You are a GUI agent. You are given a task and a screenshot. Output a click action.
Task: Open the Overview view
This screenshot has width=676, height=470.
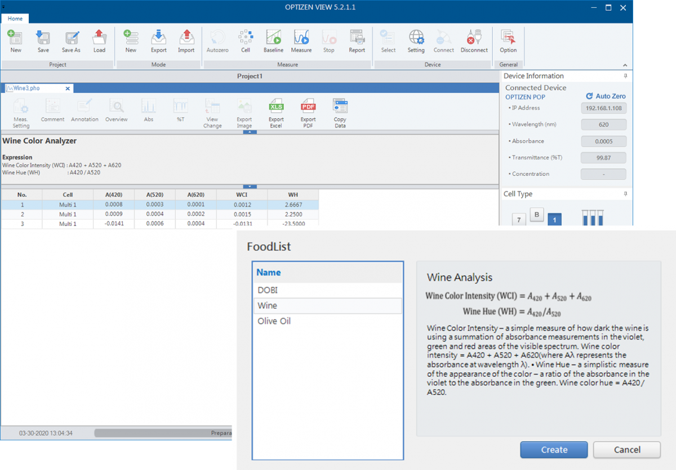coord(117,111)
